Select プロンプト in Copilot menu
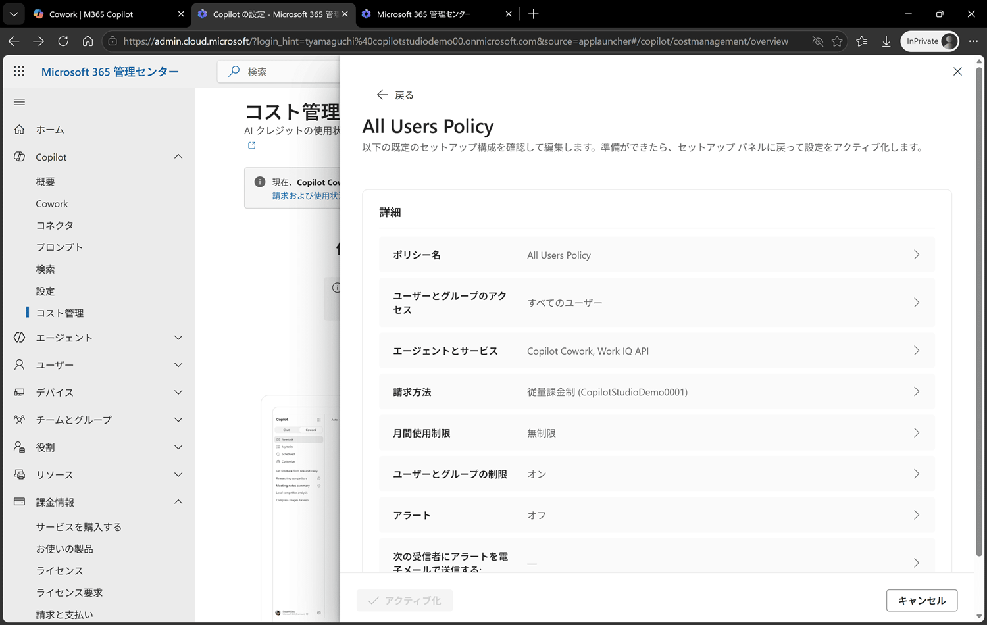The image size is (987, 625). point(59,247)
